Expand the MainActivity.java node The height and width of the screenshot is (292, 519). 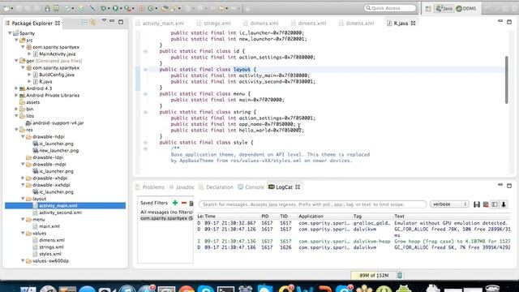29,54
